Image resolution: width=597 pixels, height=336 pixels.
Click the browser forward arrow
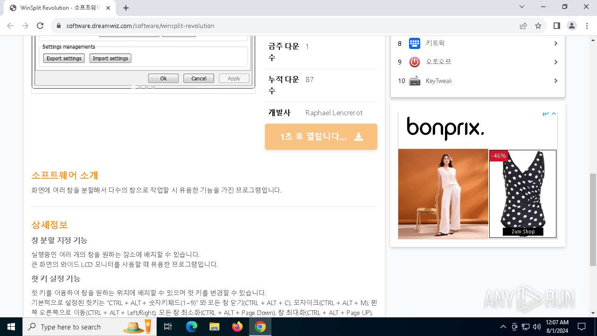25,26
